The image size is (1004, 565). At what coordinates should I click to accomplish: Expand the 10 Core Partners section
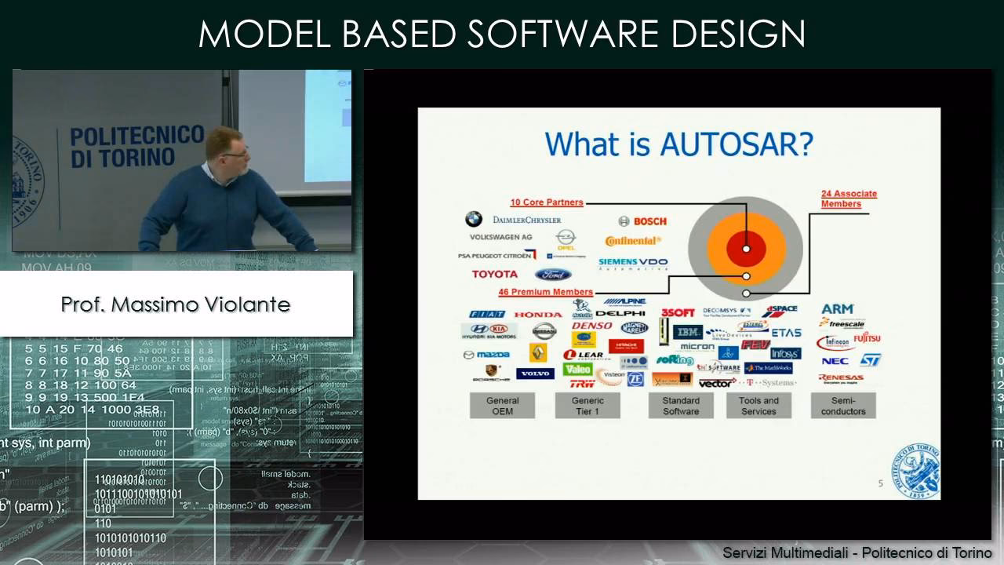point(546,202)
